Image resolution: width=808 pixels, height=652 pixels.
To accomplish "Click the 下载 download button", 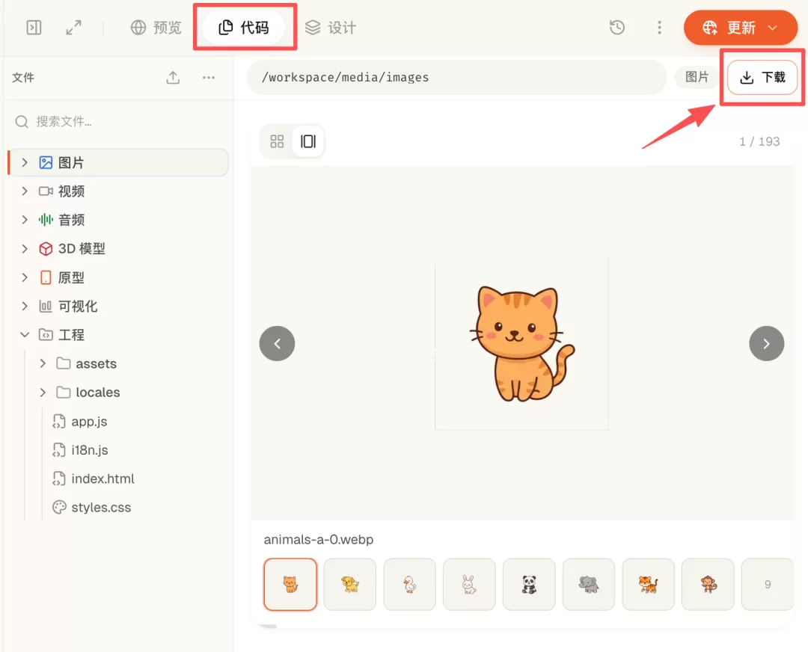I will point(762,77).
